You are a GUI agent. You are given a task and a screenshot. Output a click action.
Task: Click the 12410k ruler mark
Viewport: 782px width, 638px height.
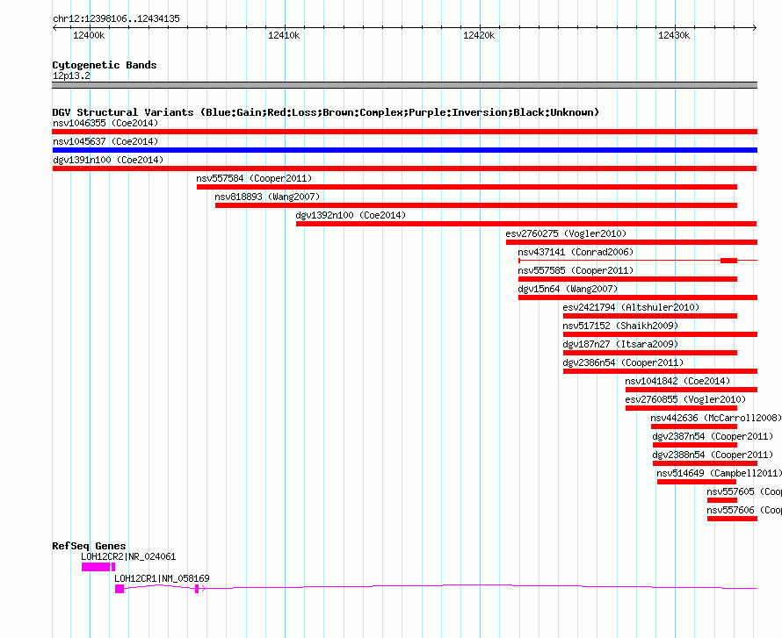point(284,35)
